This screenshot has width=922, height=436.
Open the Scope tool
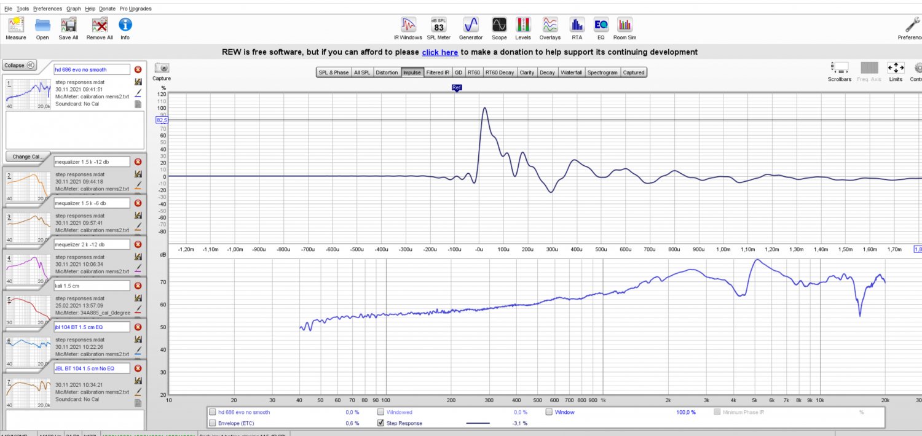pos(499,28)
